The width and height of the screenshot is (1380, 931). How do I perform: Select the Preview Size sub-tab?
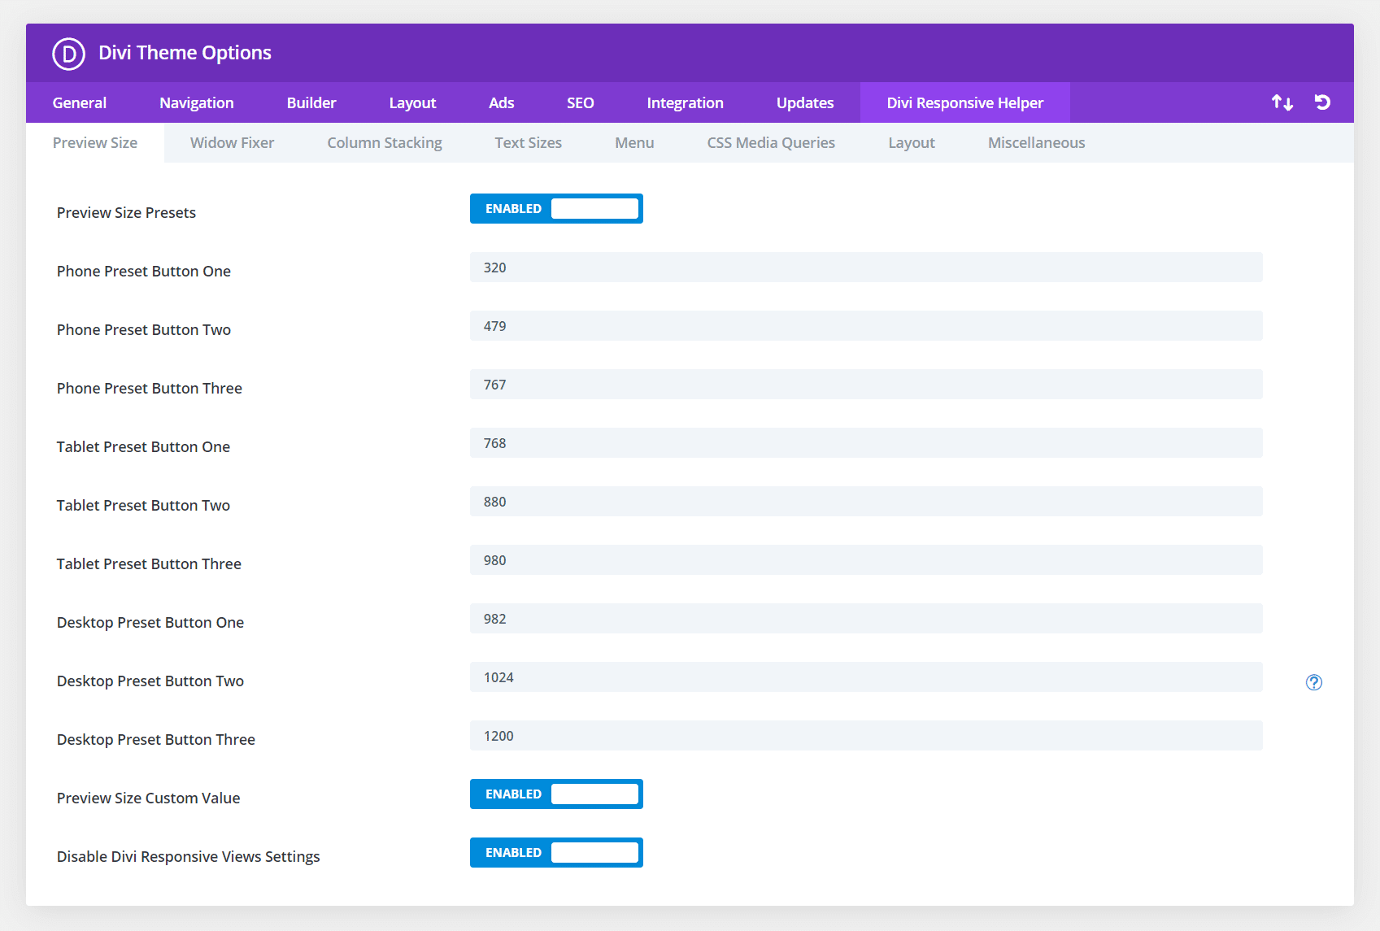pos(95,143)
